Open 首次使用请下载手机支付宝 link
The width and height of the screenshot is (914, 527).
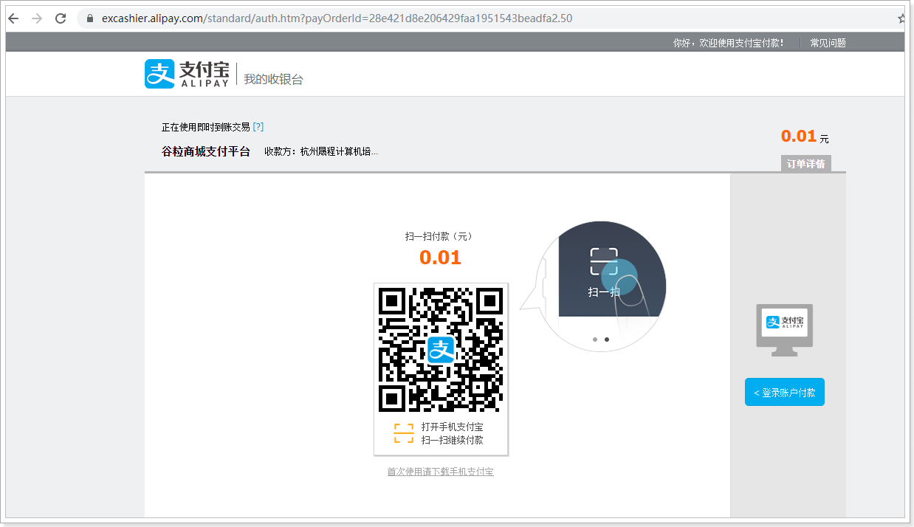point(440,472)
